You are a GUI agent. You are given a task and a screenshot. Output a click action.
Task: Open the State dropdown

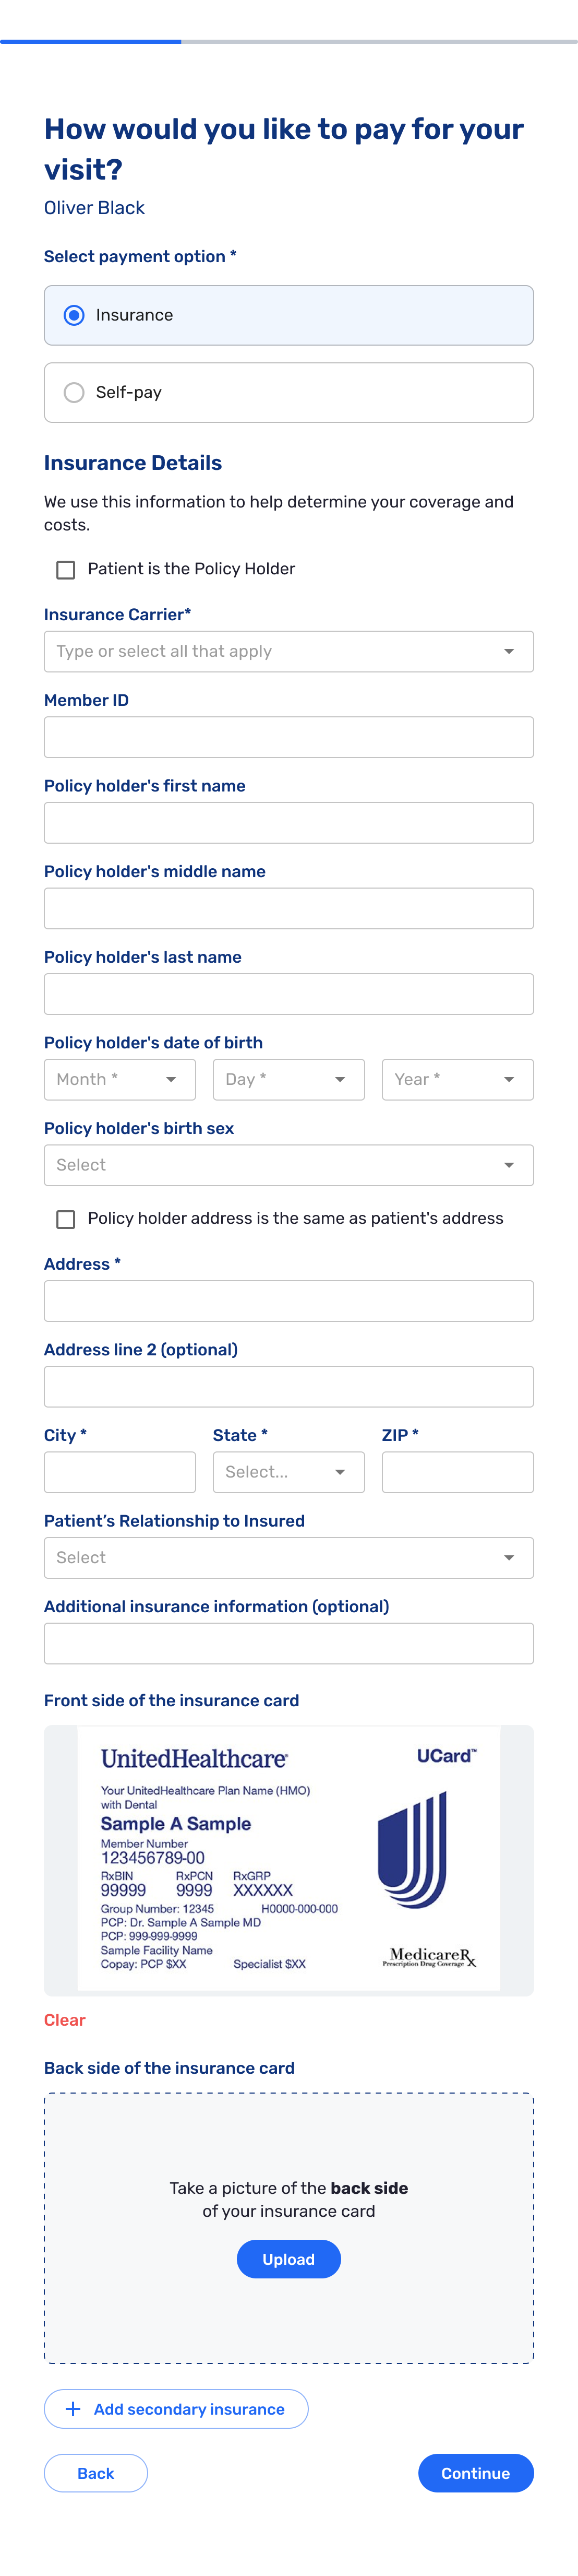tap(288, 1471)
